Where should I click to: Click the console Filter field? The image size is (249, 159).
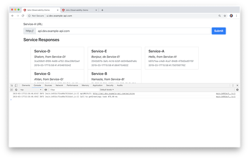click(74, 90)
